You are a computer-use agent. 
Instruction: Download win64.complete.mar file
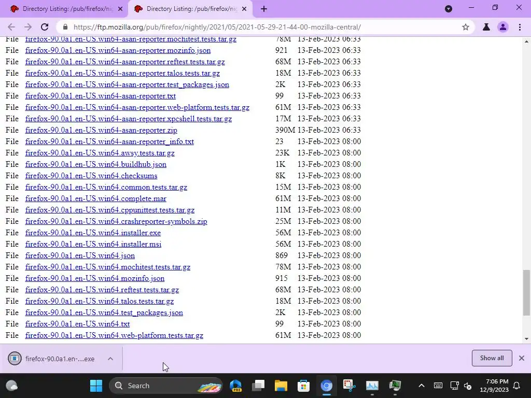coord(96,198)
